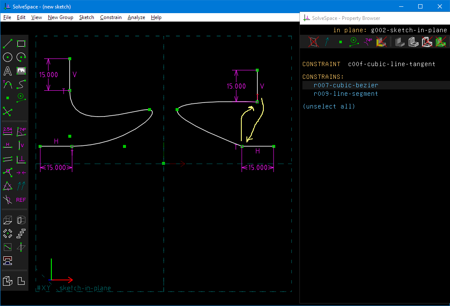Create a new sketch in 3D group
450x306 pixels.
[21, 247]
